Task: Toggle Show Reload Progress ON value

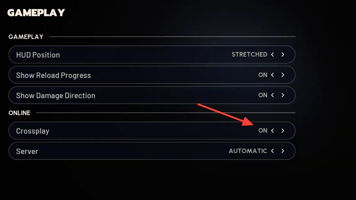Action: (263, 75)
